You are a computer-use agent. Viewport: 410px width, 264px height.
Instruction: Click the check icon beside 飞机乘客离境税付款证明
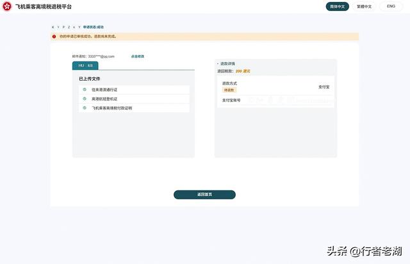click(x=85, y=108)
